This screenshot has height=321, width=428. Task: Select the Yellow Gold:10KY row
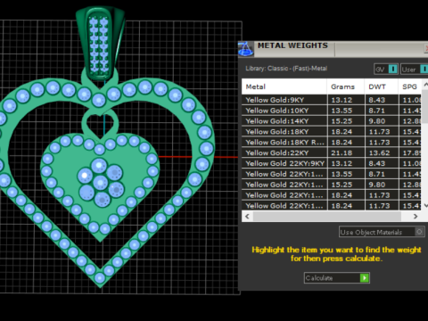(332, 111)
